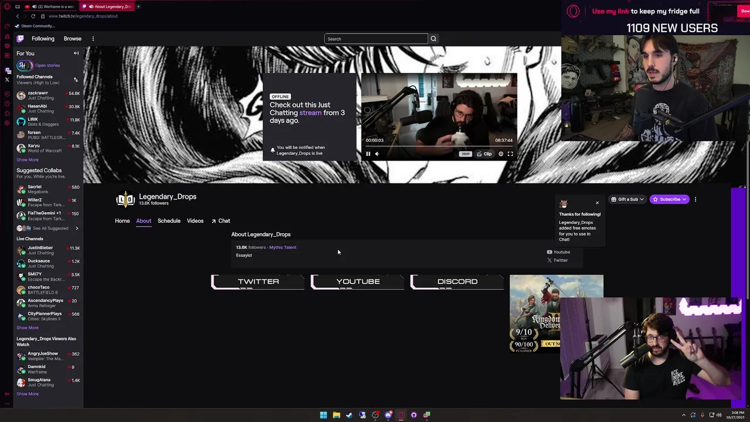
Task: Sort followed channels by viewers
Action: (x=76, y=80)
